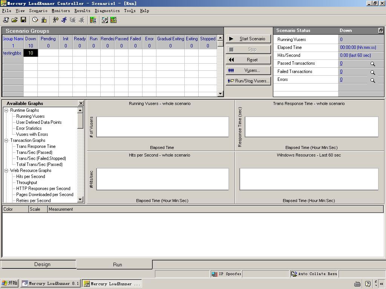Open the Monitors menu
This screenshot has height=289, width=386.
coord(60,11)
